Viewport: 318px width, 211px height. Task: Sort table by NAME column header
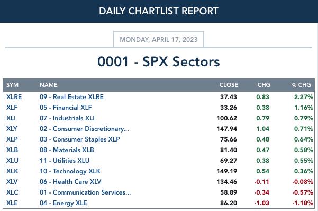click(49, 85)
